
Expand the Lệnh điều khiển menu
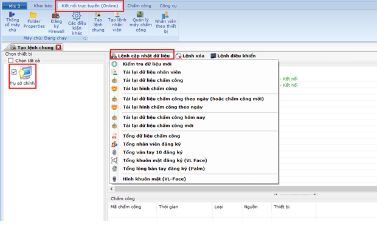pyautogui.click(x=233, y=56)
